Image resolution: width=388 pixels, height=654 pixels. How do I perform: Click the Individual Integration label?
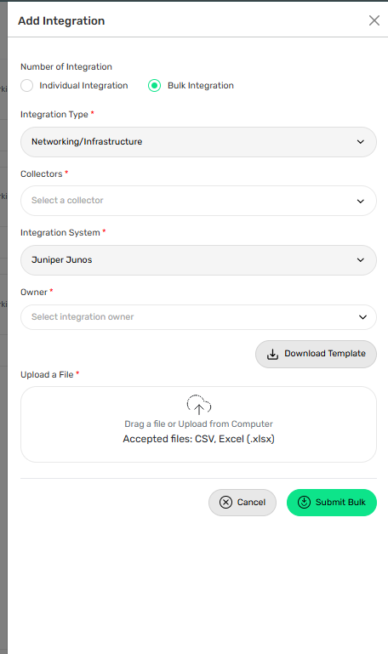(x=83, y=86)
